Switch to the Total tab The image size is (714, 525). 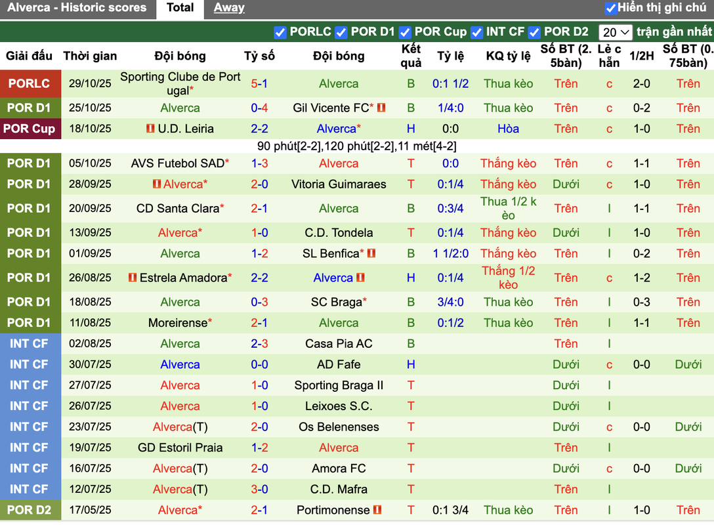(180, 8)
